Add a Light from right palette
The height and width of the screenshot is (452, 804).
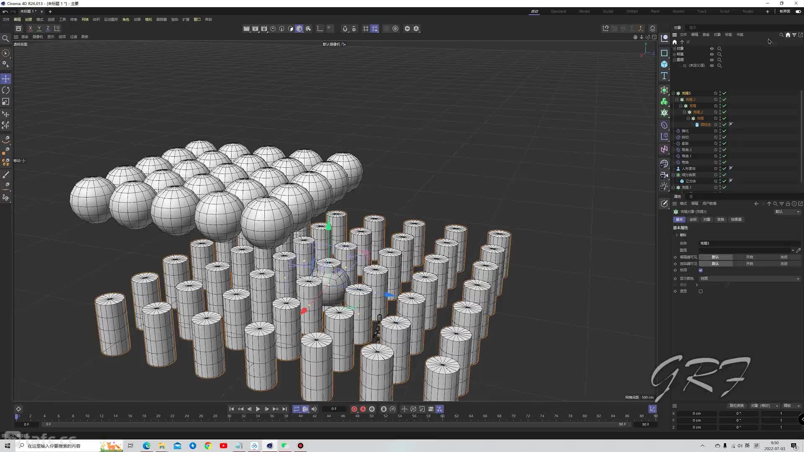pyautogui.click(x=664, y=186)
